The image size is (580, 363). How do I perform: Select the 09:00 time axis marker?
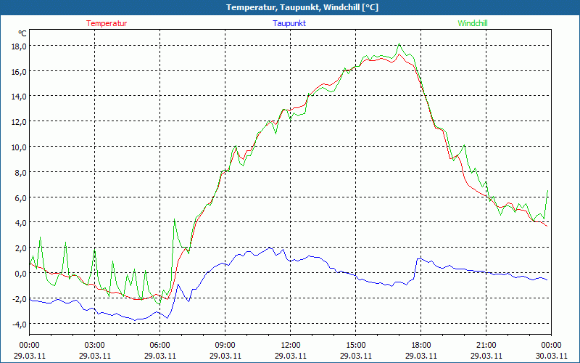[225, 345]
